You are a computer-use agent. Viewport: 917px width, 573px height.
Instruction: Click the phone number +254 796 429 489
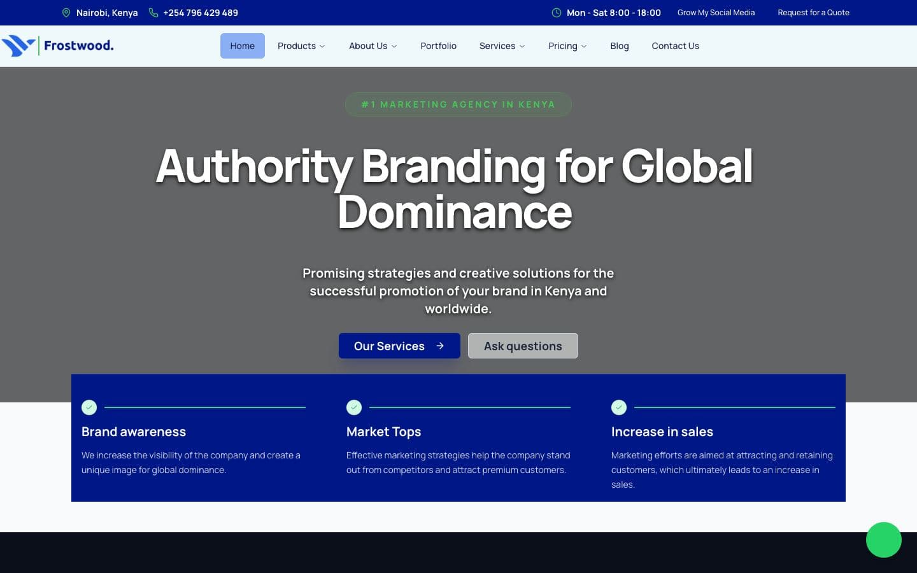click(x=201, y=13)
